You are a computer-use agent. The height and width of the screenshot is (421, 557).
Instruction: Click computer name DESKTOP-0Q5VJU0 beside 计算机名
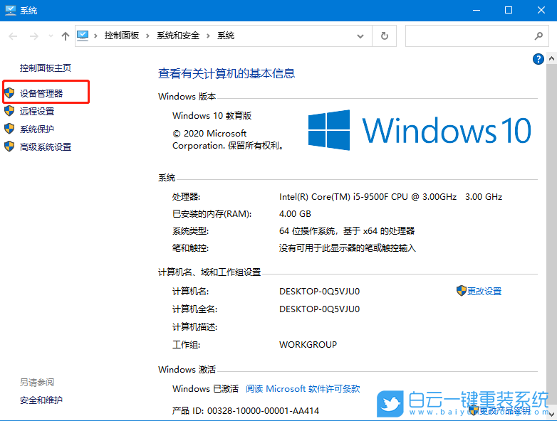click(x=319, y=291)
